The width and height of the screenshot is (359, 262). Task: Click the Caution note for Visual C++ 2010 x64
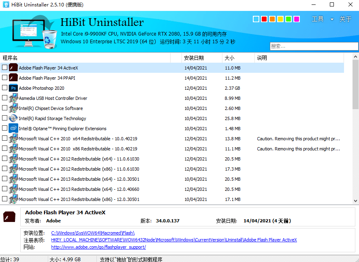click(298, 139)
